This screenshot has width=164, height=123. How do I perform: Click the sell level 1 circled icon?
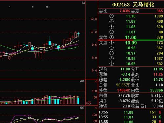(x=111, y=37)
